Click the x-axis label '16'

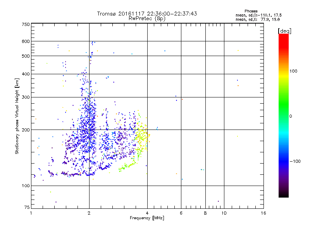(263, 213)
